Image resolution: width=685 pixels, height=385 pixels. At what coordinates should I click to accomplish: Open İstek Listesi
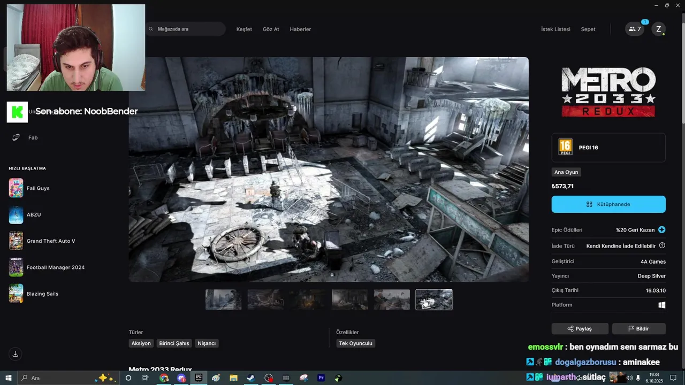coord(555,29)
